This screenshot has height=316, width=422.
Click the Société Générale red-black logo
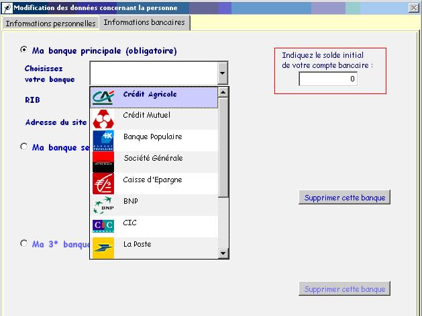103,162
